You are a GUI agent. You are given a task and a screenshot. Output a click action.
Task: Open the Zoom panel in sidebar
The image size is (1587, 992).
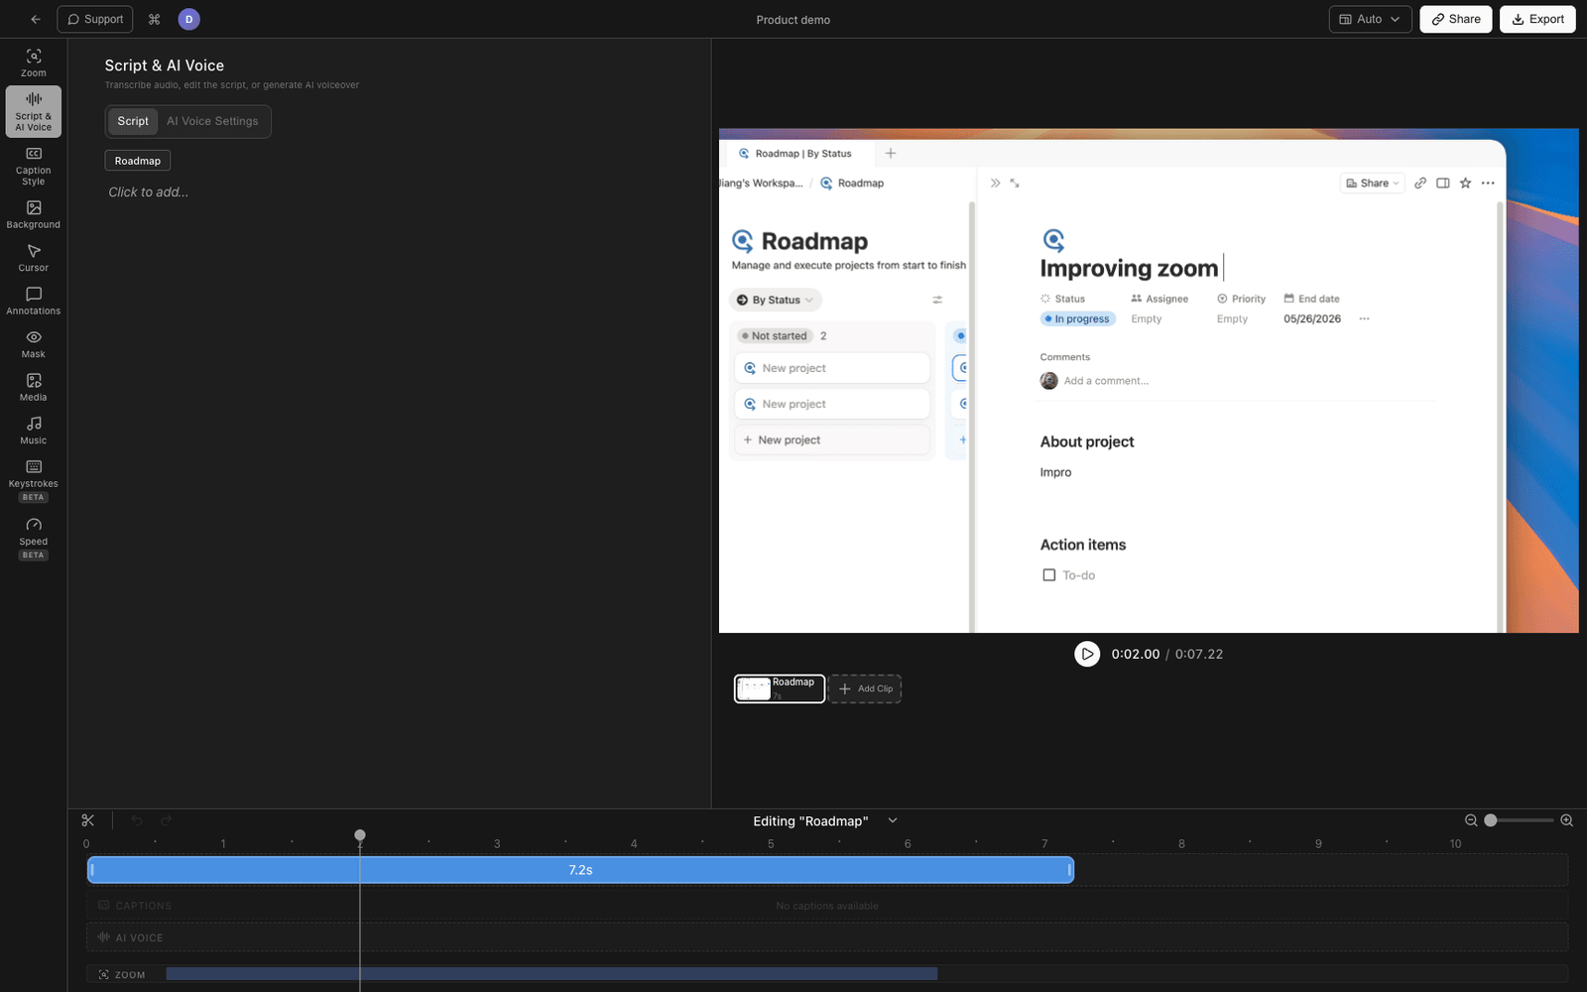point(34,62)
